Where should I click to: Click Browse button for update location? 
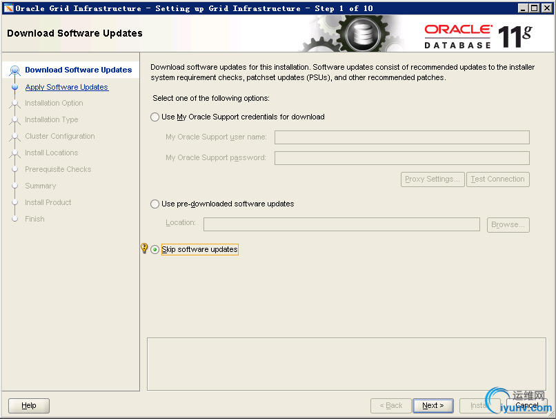pyautogui.click(x=508, y=225)
